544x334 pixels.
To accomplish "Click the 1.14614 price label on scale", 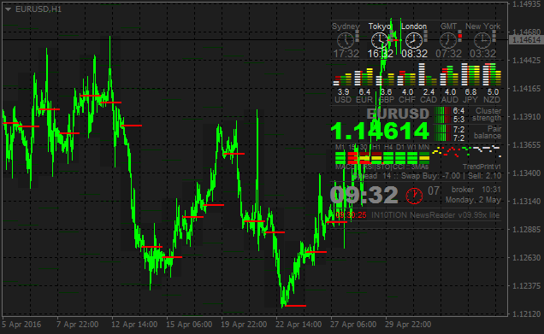I will click(526, 40).
